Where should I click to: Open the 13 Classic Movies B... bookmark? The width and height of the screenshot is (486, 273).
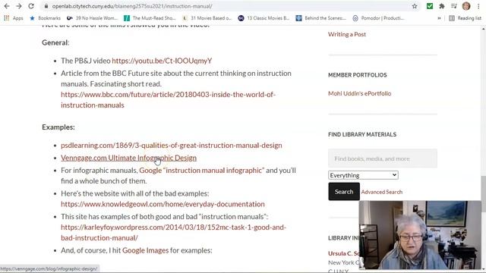pos(264,18)
